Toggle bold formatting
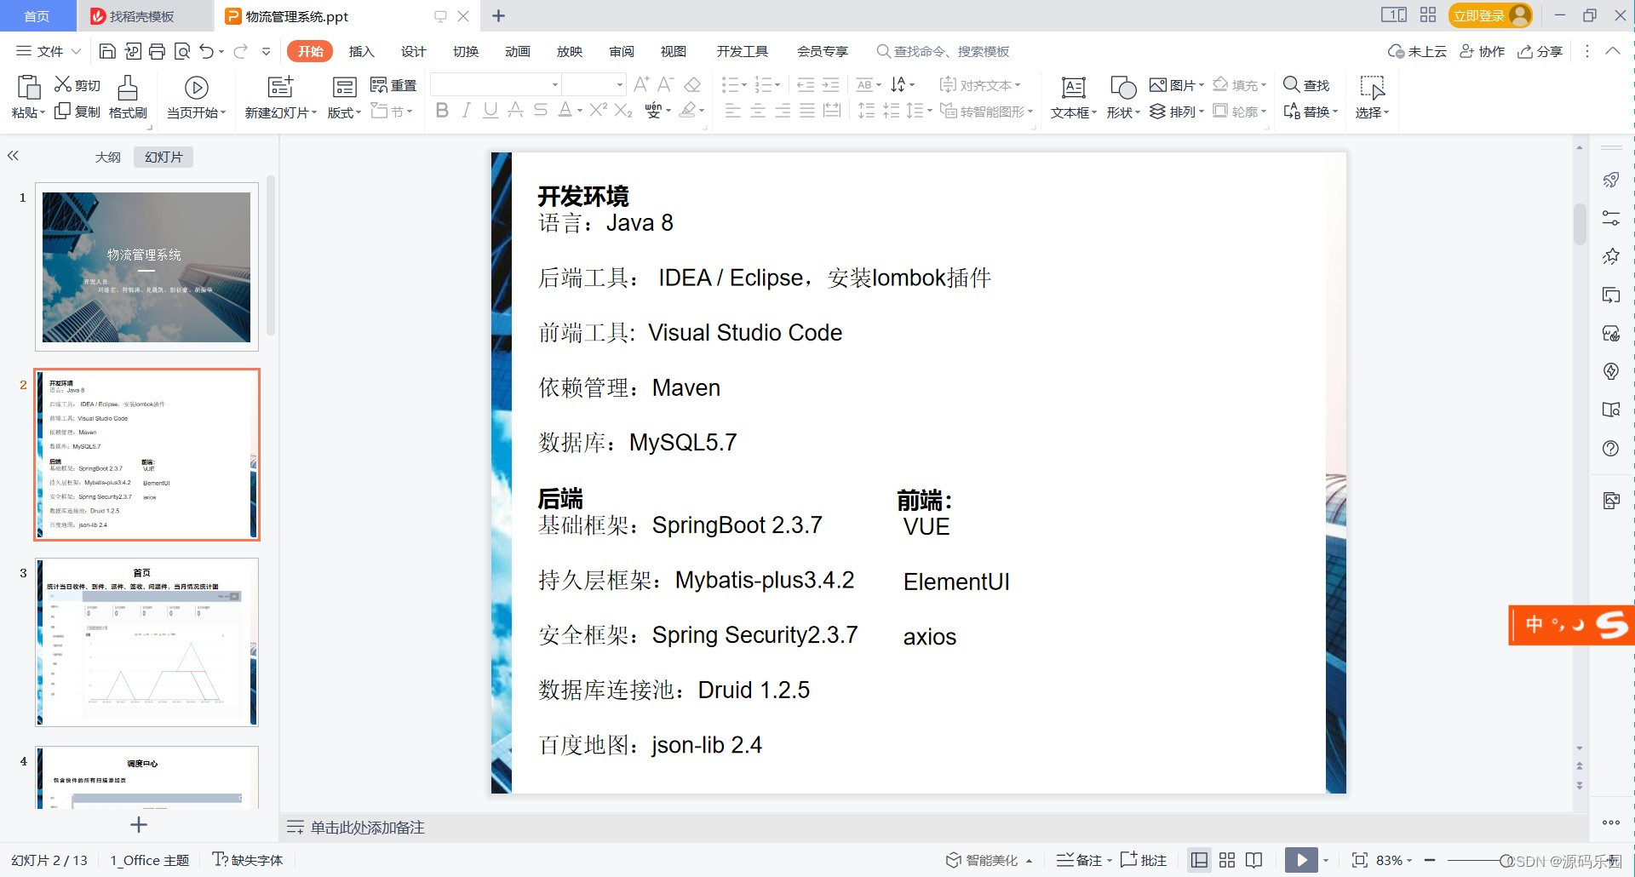Viewport: 1635px width, 877px height. pyautogui.click(x=441, y=111)
